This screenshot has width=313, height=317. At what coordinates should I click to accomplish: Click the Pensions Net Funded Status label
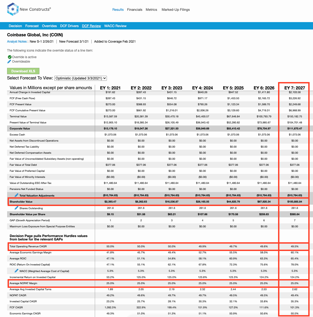coord(27,189)
